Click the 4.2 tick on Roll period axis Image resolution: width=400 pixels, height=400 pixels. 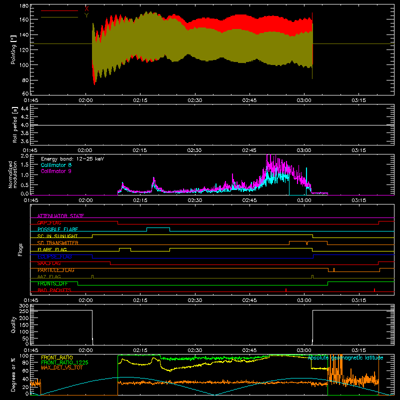point(24,117)
